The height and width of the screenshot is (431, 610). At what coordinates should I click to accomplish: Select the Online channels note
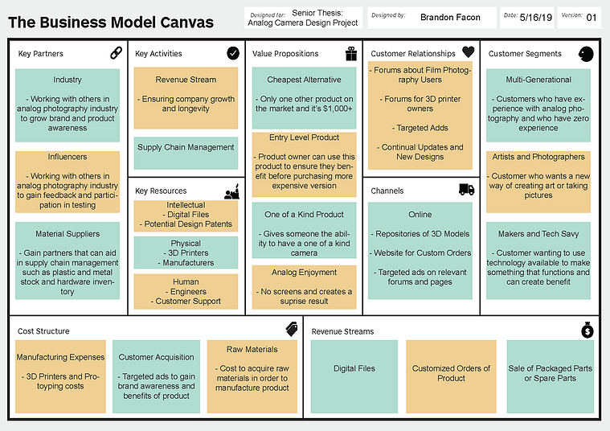point(420,251)
